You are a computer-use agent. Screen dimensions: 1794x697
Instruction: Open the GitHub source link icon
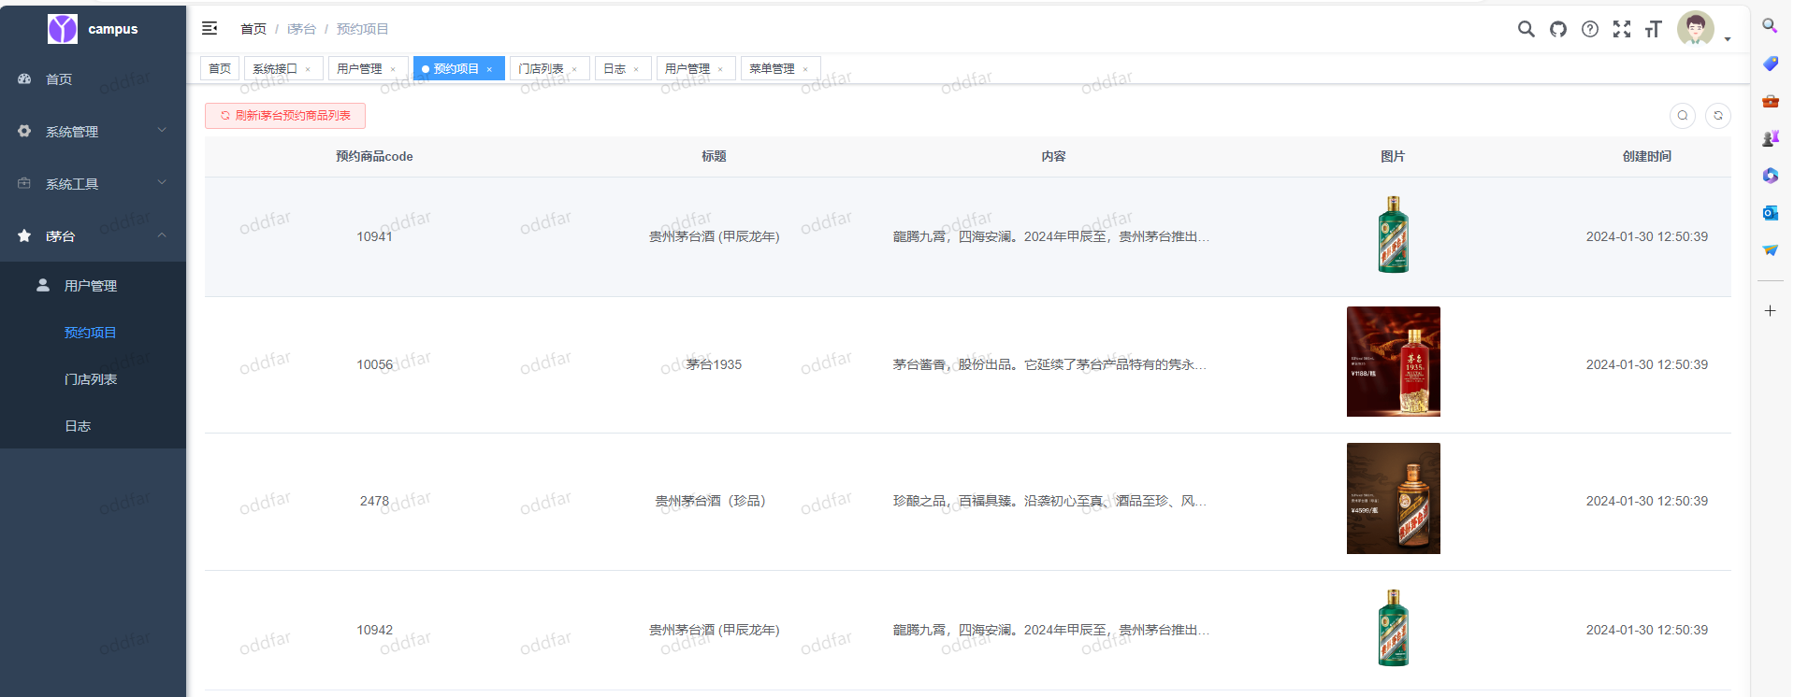(1557, 29)
